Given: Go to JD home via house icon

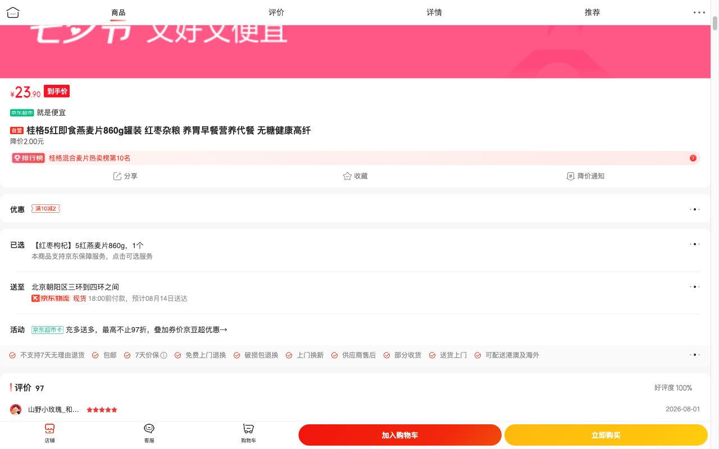Looking at the screenshot, I should point(12,12).
